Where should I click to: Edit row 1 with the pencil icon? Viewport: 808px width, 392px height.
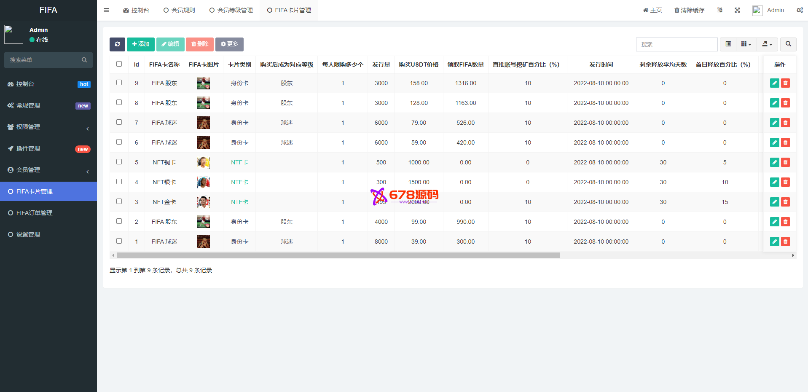pos(775,242)
